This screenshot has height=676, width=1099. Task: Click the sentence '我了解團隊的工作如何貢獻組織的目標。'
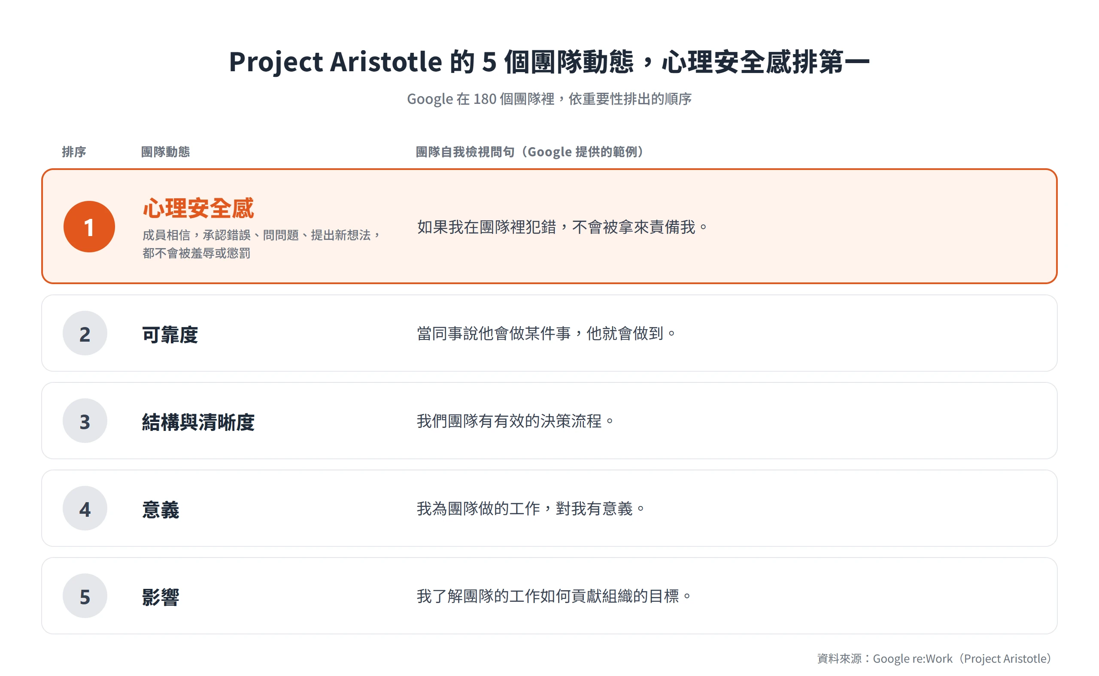[x=554, y=597]
